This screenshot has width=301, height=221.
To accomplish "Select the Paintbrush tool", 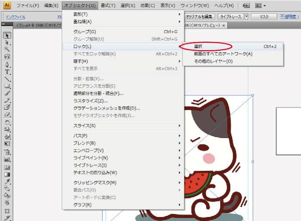I will tap(7, 93).
